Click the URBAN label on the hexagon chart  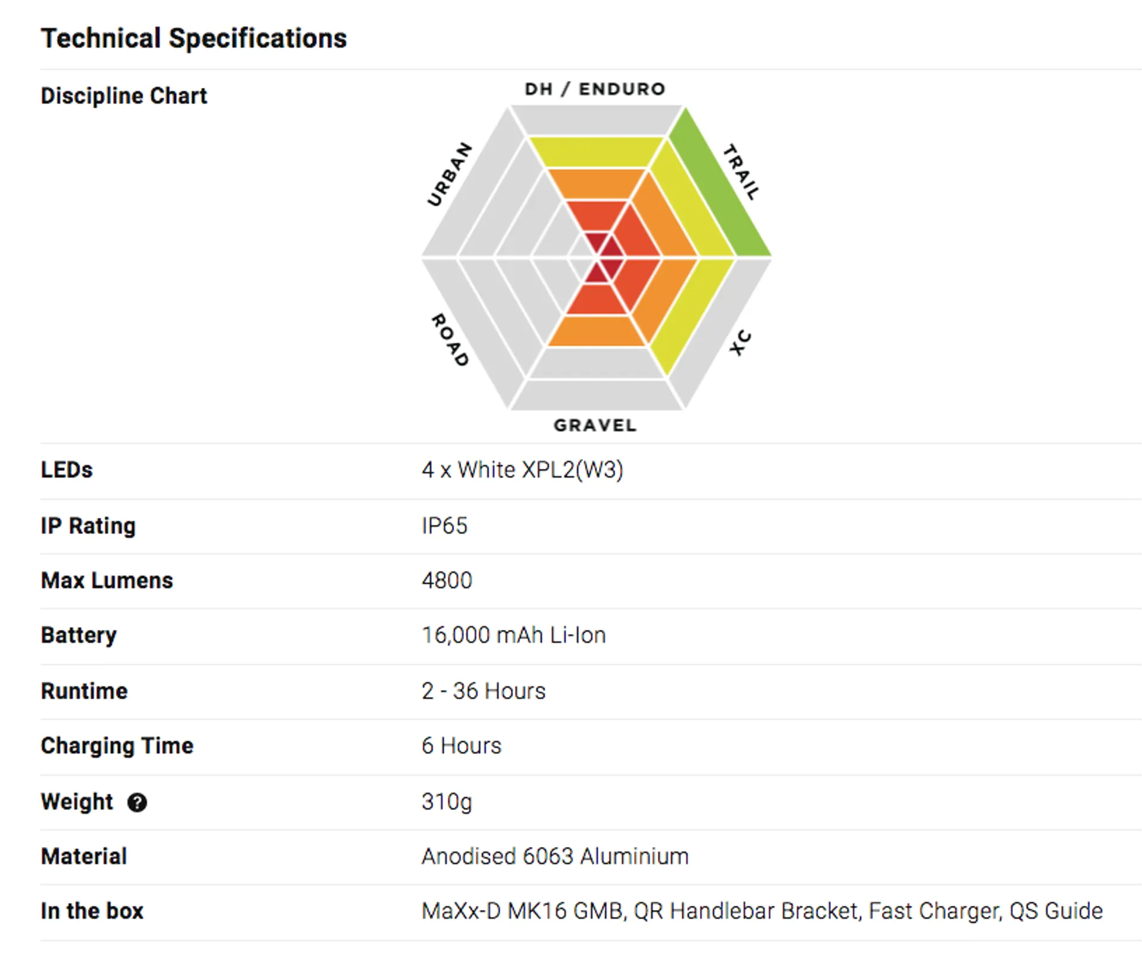pos(450,174)
